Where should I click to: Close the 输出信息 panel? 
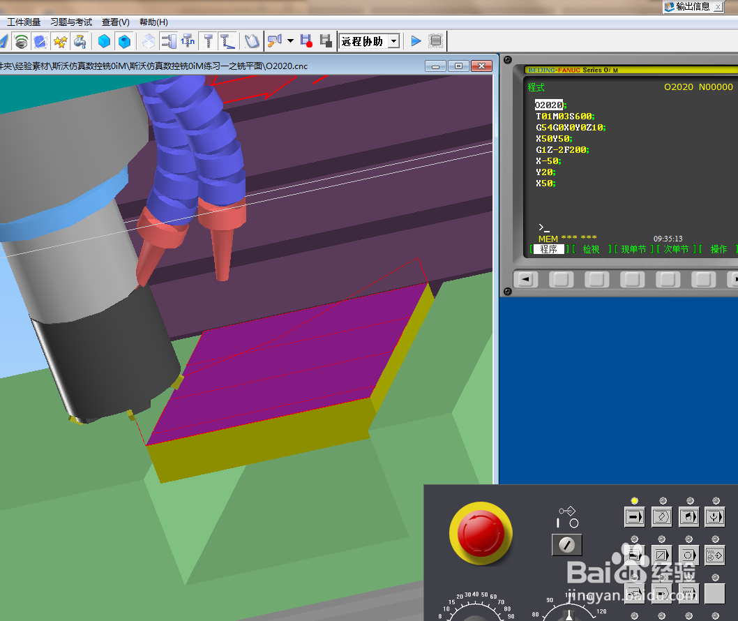tap(718, 6)
